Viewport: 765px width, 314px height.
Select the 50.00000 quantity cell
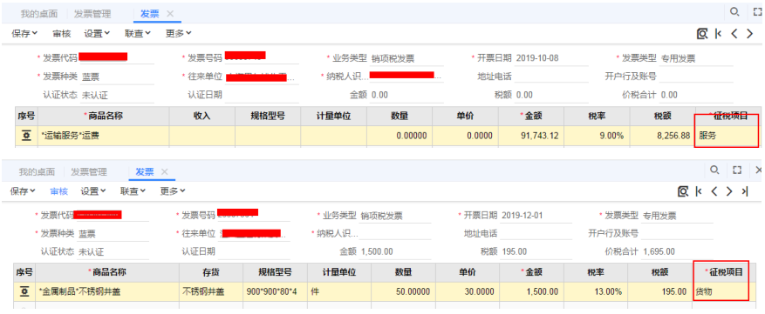(x=404, y=291)
